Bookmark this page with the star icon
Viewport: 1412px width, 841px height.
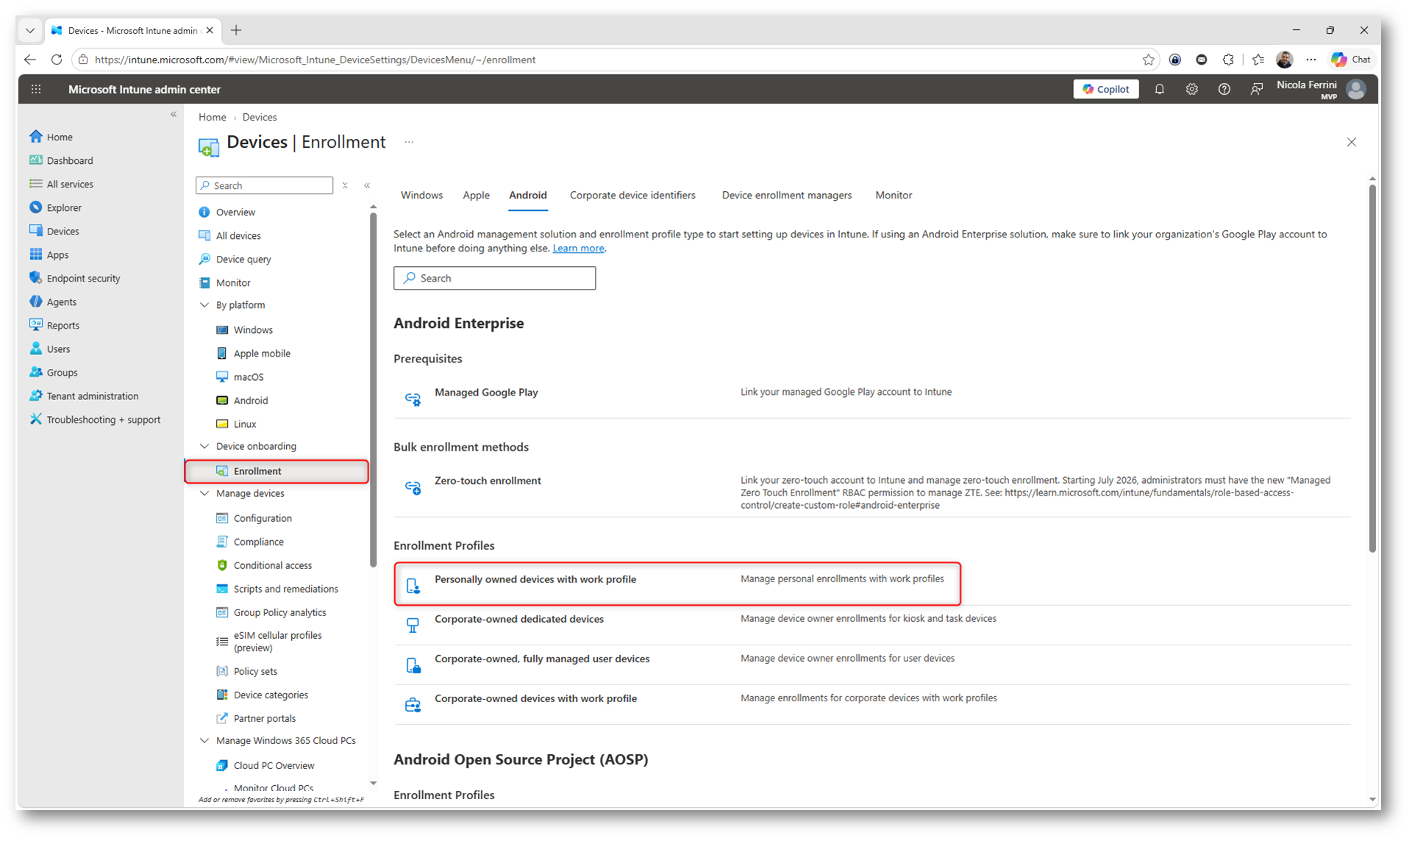pos(1149,60)
